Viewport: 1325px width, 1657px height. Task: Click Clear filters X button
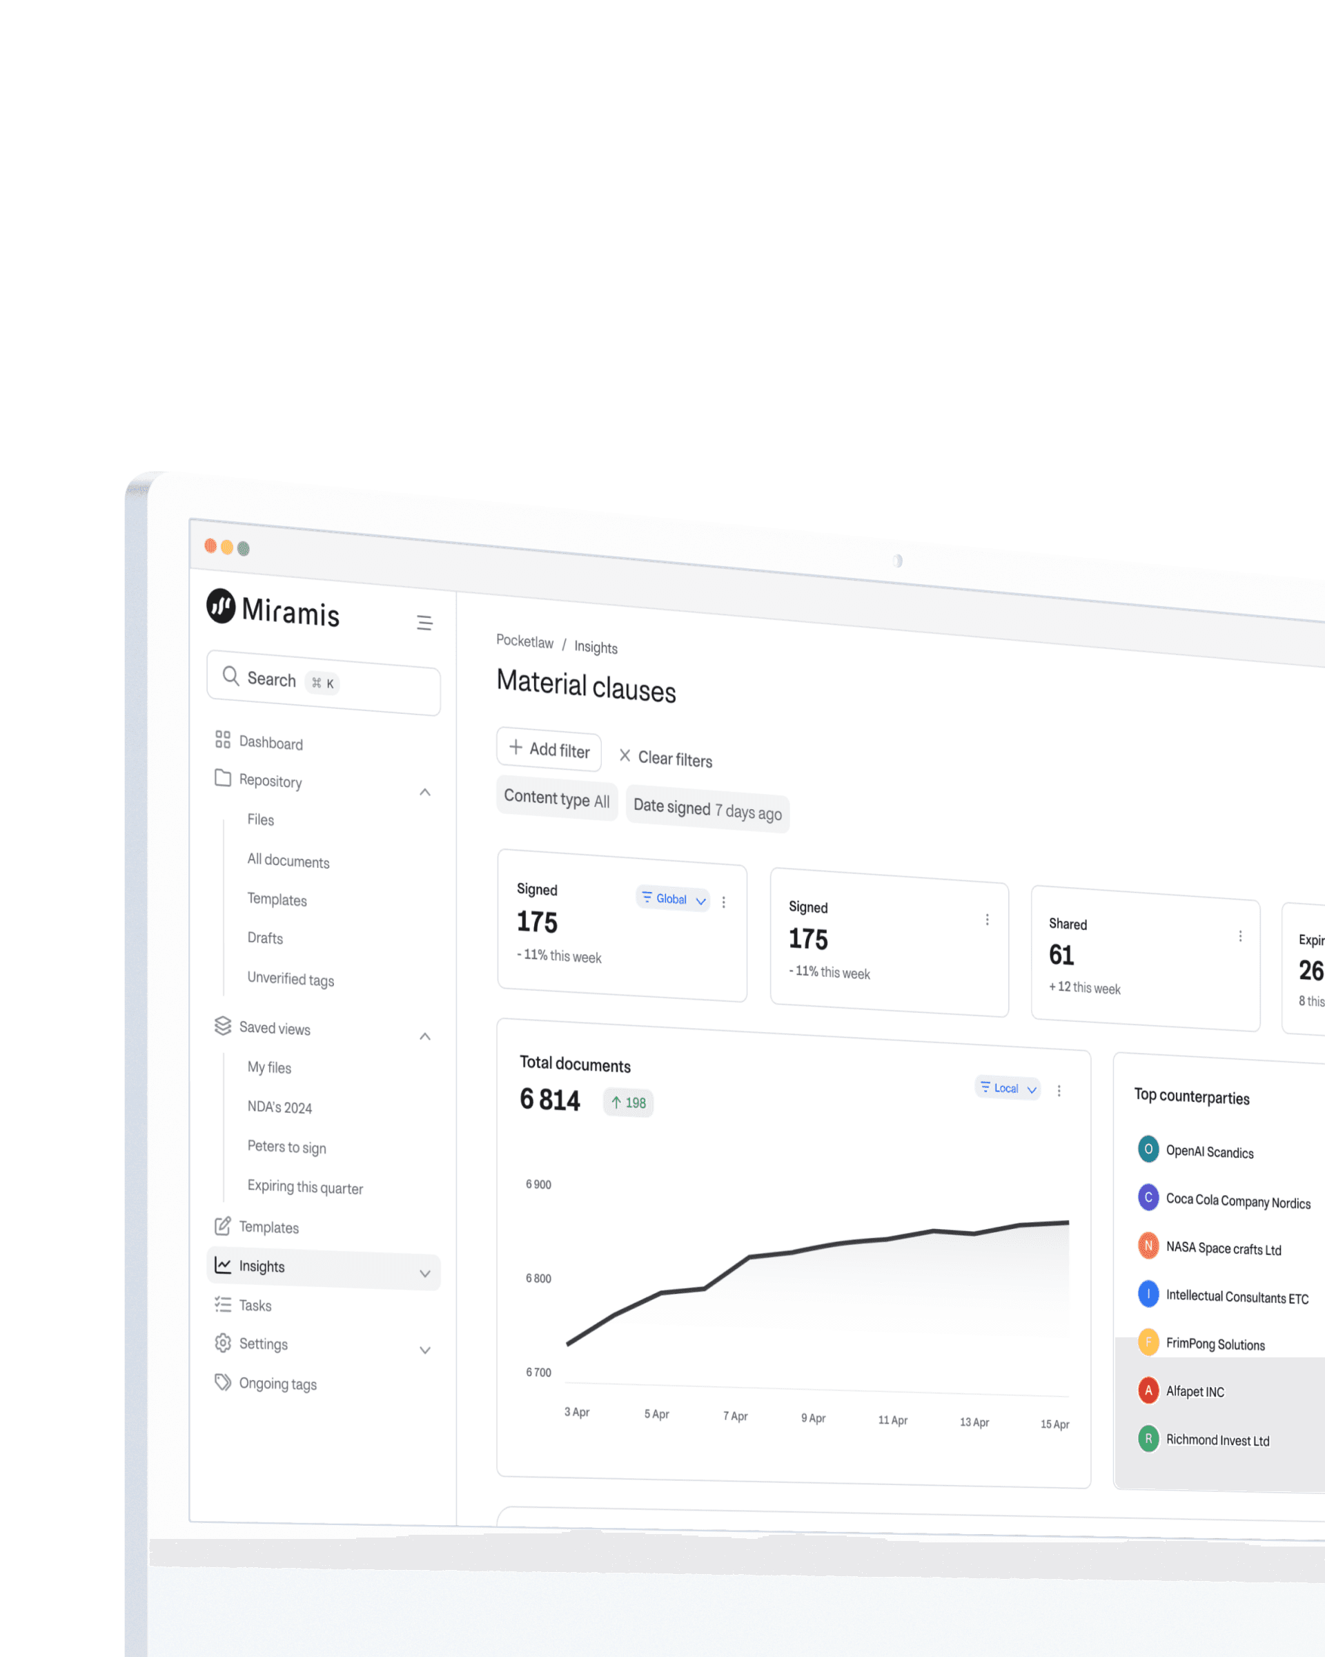click(625, 755)
